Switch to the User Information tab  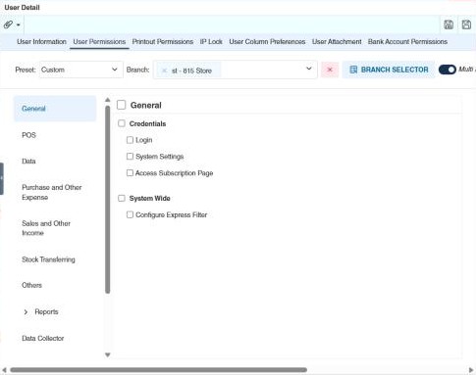(41, 42)
